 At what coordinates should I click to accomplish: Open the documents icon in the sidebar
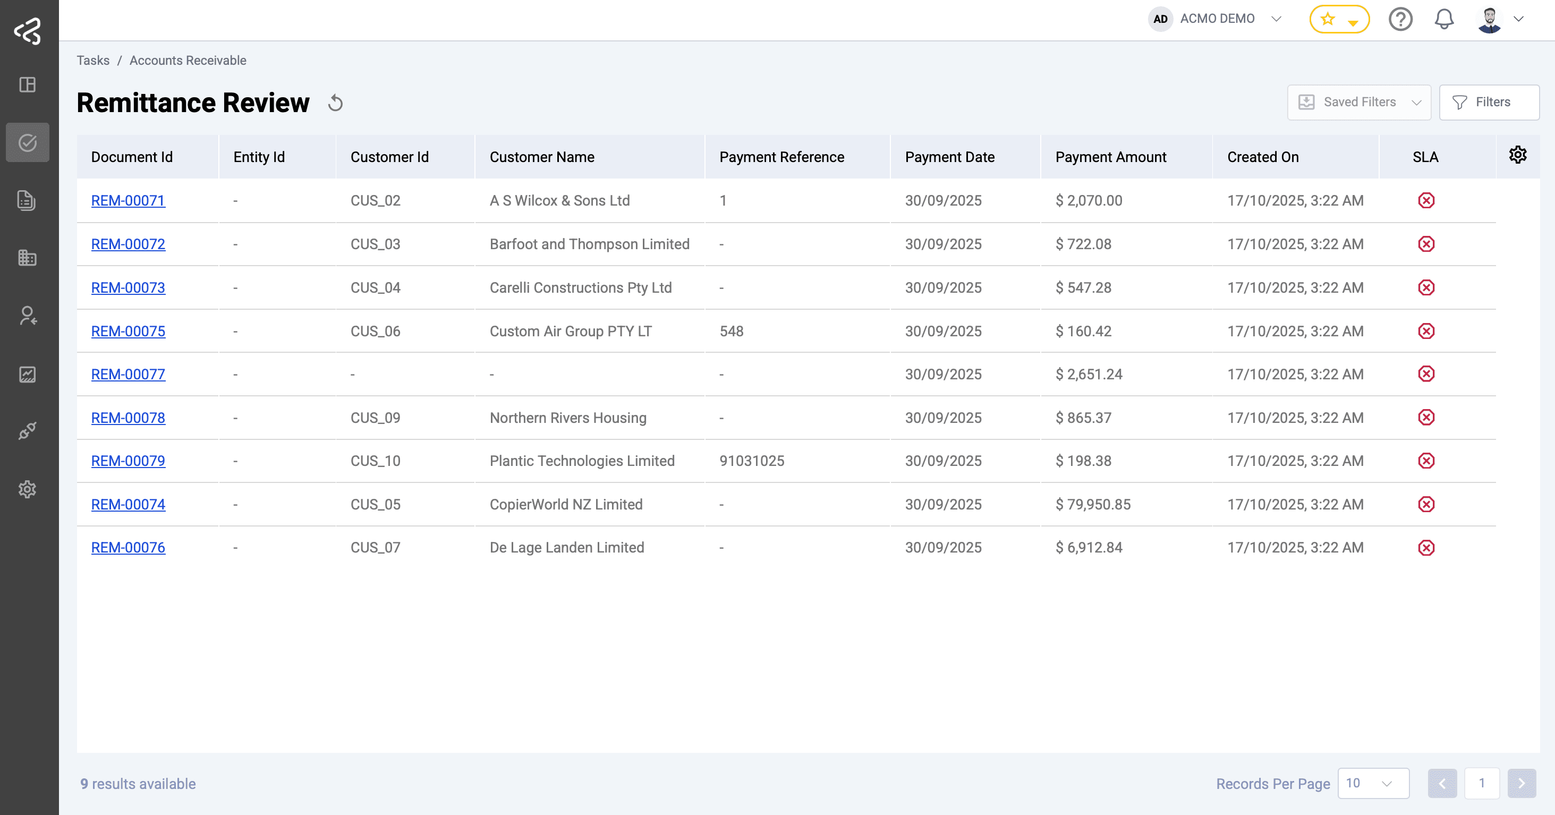pyautogui.click(x=27, y=201)
